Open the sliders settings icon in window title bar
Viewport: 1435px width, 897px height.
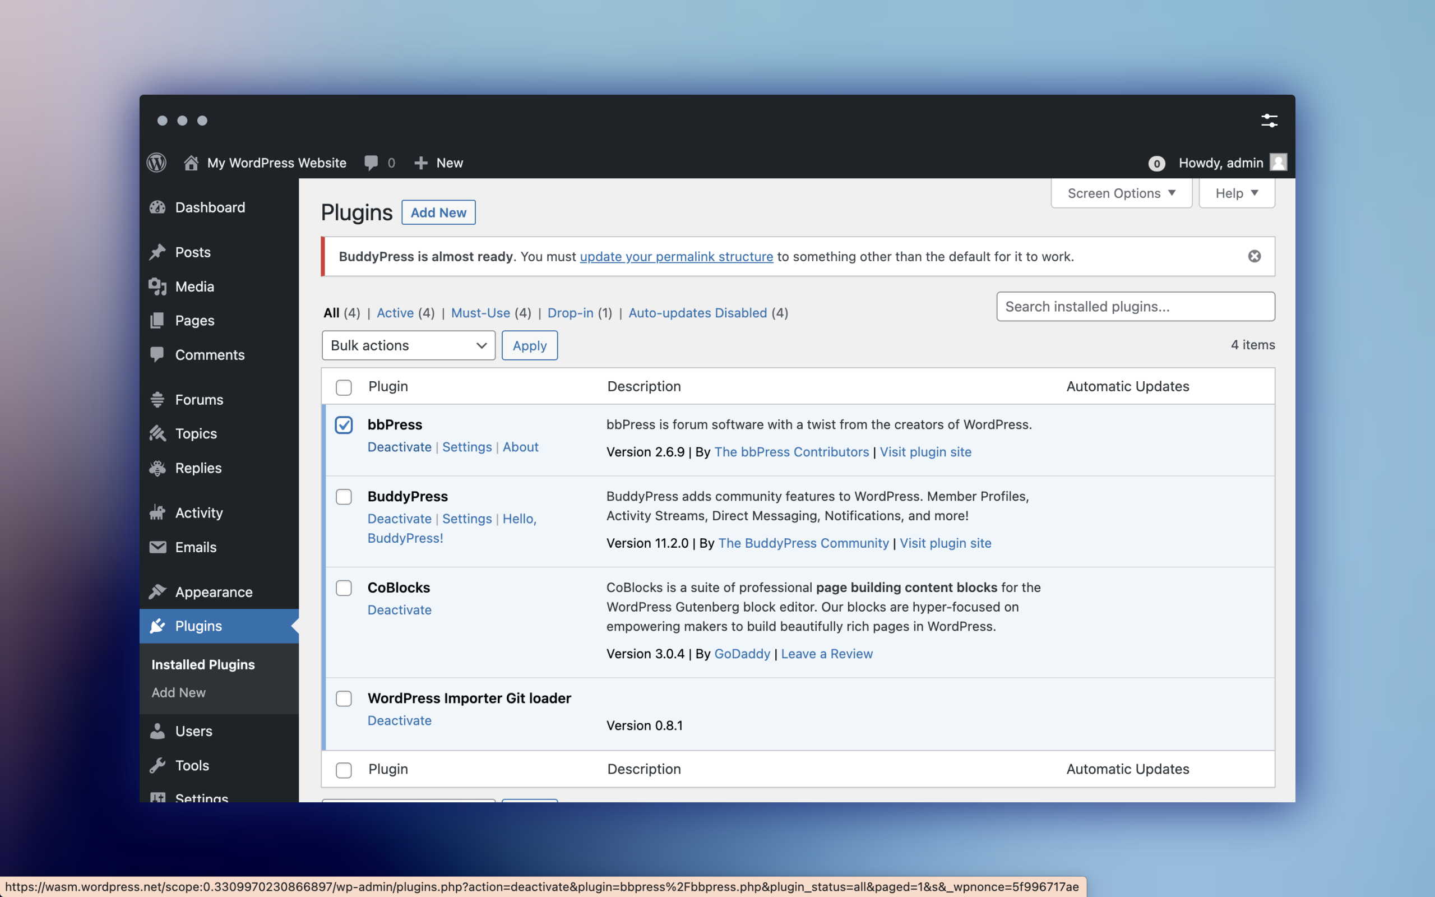click(1269, 121)
